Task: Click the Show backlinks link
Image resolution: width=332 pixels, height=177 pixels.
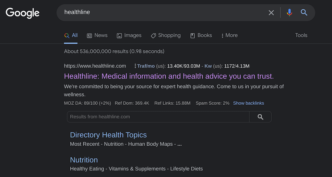Action: point(248,103)
